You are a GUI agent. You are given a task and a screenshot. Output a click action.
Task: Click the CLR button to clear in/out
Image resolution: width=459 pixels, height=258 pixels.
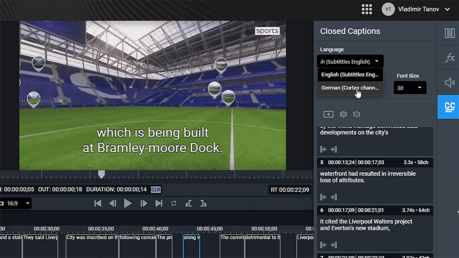click(x=156, y=190)
